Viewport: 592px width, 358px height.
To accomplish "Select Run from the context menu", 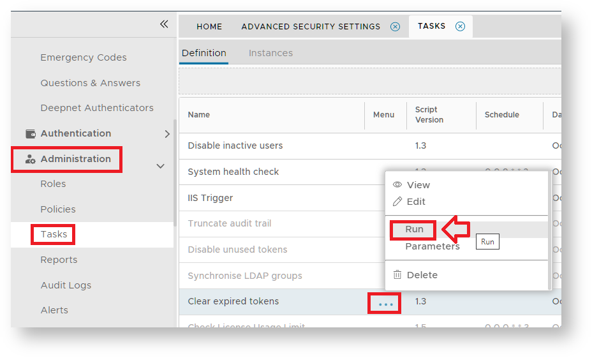I will point(414,230).
